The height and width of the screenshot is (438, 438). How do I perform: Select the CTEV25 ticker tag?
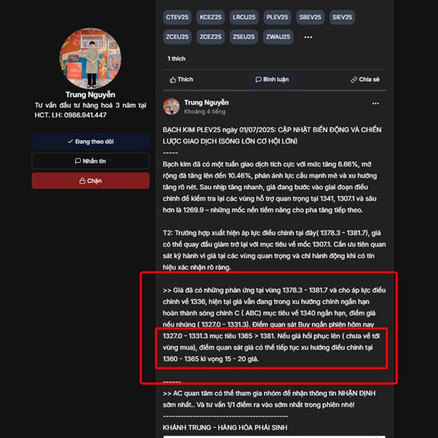point(177,18)
